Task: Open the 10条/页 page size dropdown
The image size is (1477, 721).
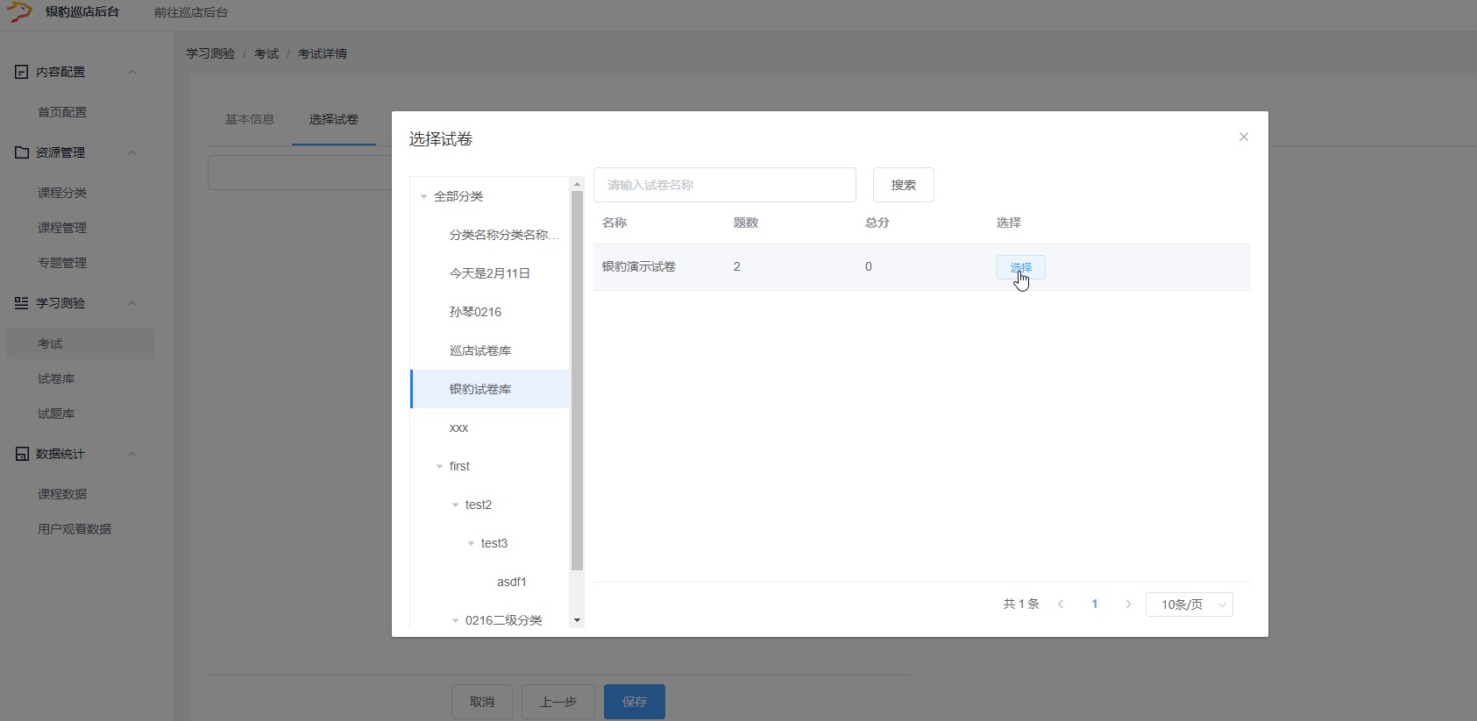Action: (1189, 604)
